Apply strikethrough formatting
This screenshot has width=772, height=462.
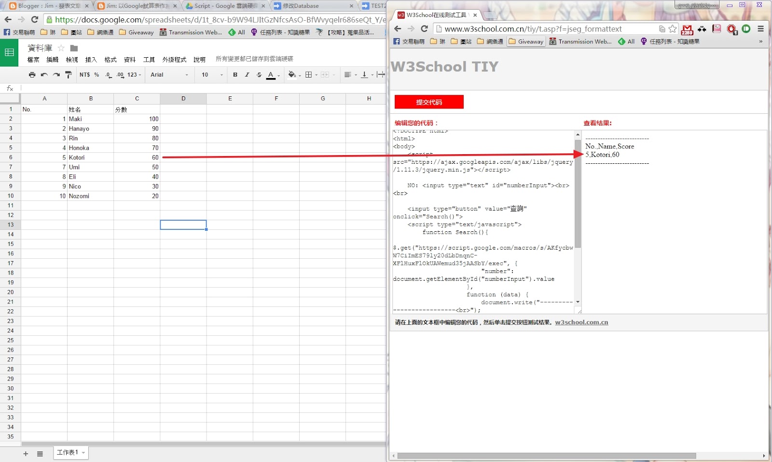pyautogui.click(x=259, y=75)
